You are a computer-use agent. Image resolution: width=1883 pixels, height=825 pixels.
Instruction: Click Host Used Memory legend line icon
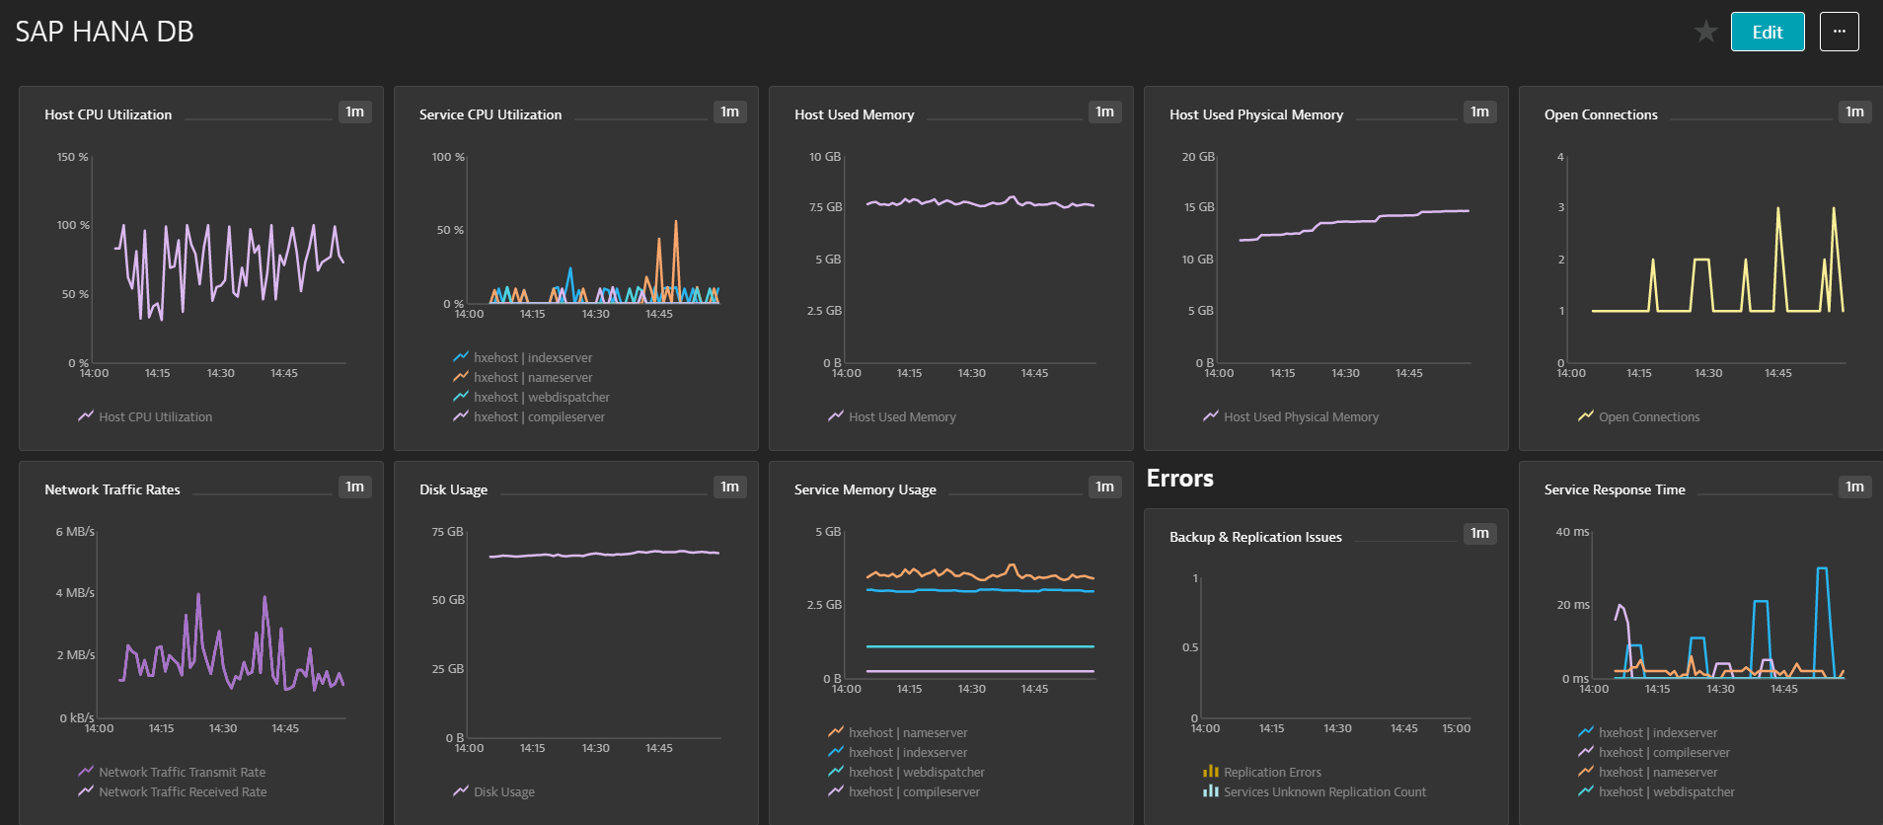pos(836,416)
